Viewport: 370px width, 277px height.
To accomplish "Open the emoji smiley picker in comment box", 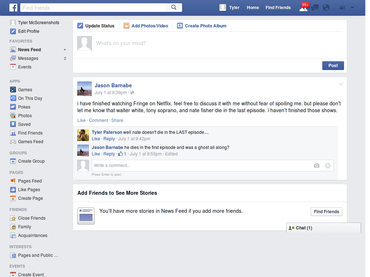I will point(327,166).
